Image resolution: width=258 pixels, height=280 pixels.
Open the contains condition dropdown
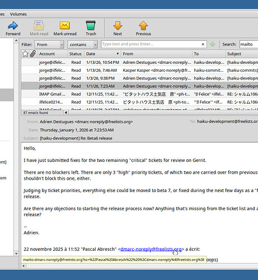pyautogui.click(x=82, y=45)
